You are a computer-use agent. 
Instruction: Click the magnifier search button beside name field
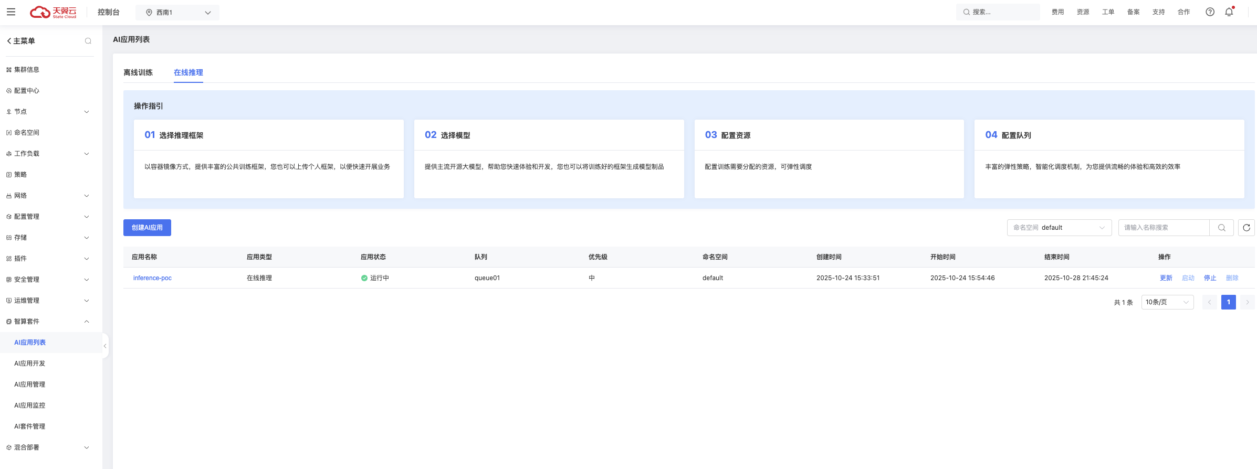coord(1221,228)
